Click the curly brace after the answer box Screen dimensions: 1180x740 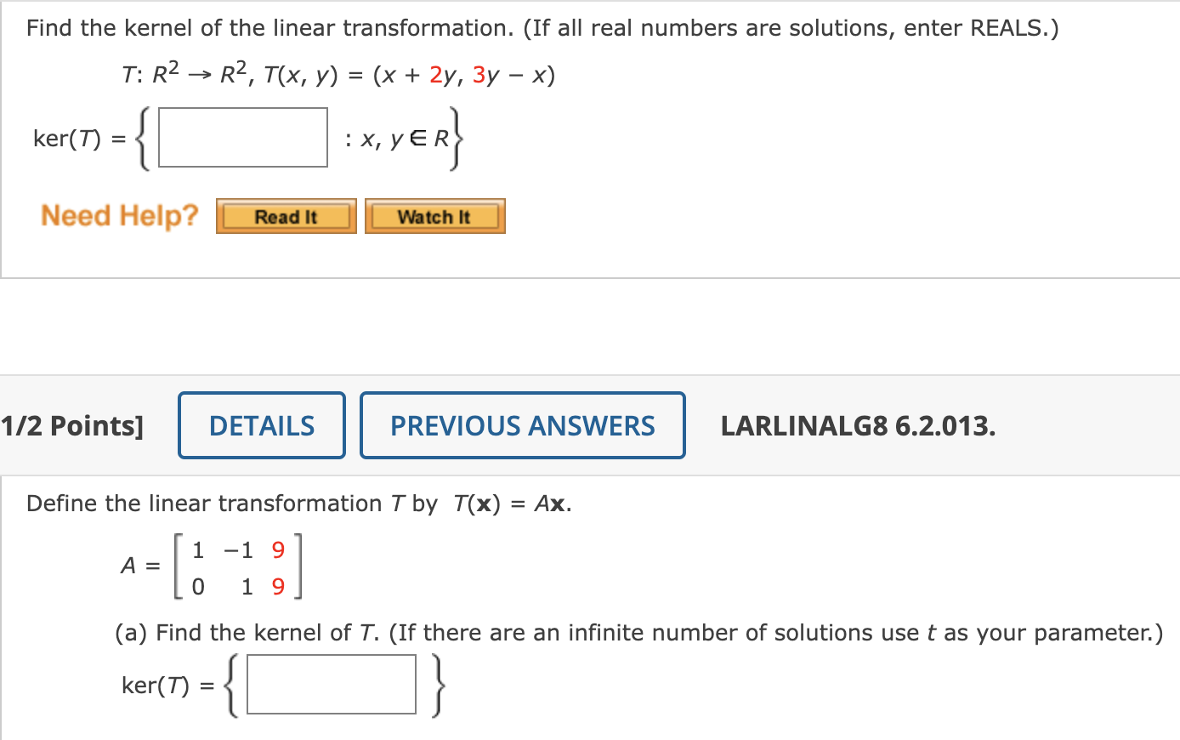457,138
